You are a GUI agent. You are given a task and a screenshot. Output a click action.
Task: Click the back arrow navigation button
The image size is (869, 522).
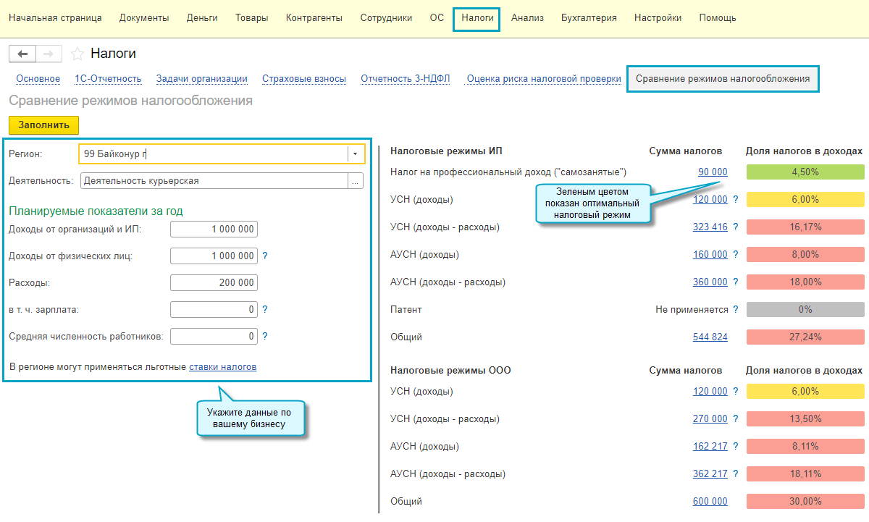(22, 54)
